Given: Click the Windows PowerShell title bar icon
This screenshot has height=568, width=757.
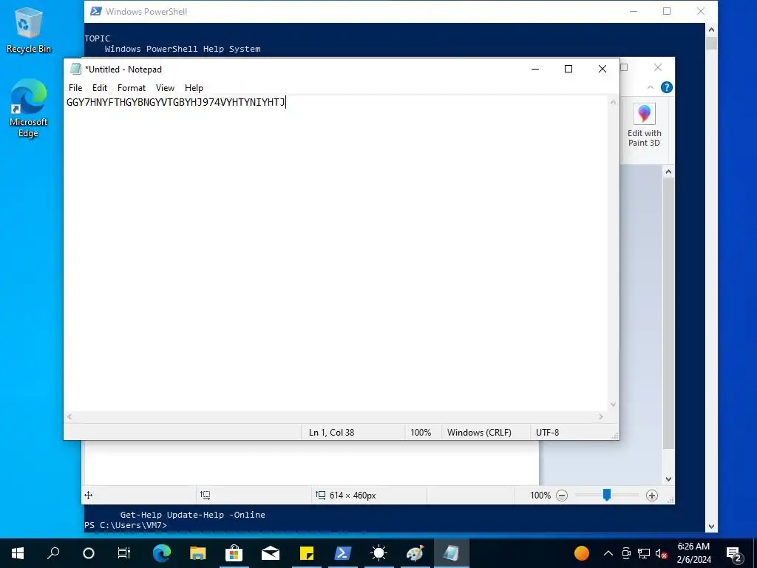Looking at the screenshot, I should (95, 11).
